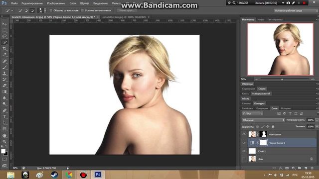Toggle lock position in Layers panel
The image size is (319, 179).
[x=268, y=127]
